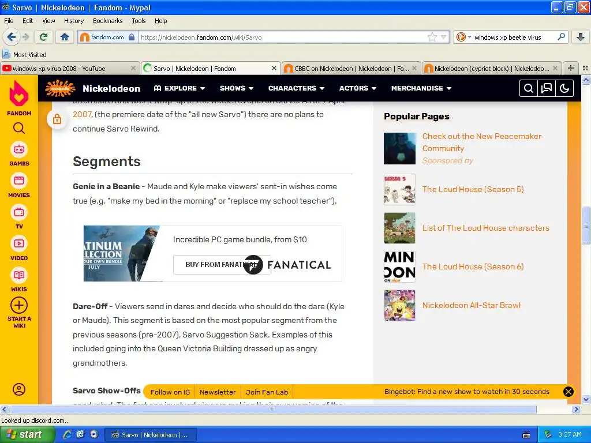591x443 pixels.
Task: Click the page lock icon
Action: [x=57, y=119]
